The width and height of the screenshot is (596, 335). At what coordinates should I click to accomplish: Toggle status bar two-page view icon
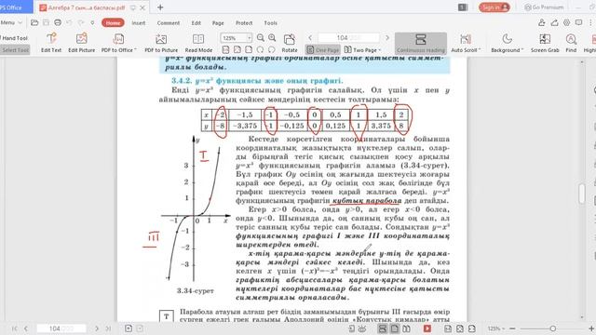[x=406, y=328]
